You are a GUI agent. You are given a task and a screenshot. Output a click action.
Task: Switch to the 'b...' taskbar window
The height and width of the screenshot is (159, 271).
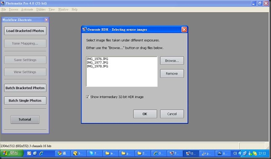(78, 153)
